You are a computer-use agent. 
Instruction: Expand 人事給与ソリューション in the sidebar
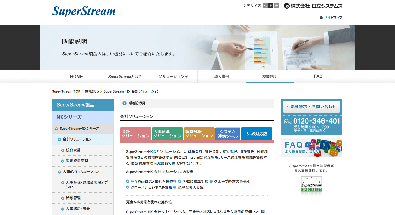click(x=81, y=172)
